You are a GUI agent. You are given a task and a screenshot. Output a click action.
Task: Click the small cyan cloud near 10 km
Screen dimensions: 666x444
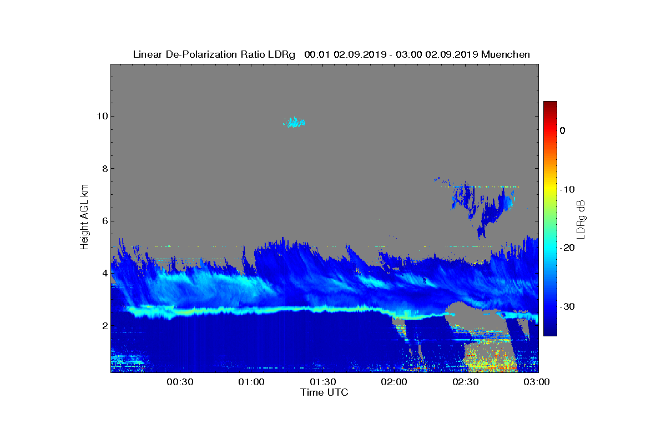pyautogui.click(x=294, y=122)
